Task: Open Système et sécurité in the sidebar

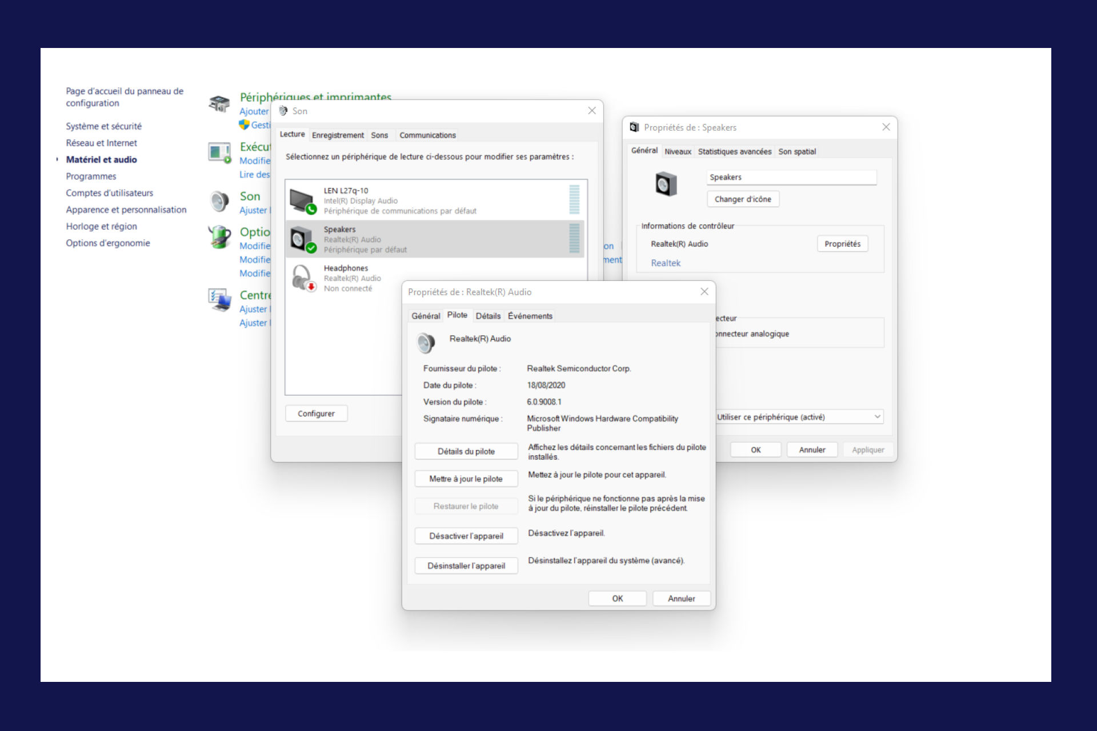Action: [x=103, y=126]
